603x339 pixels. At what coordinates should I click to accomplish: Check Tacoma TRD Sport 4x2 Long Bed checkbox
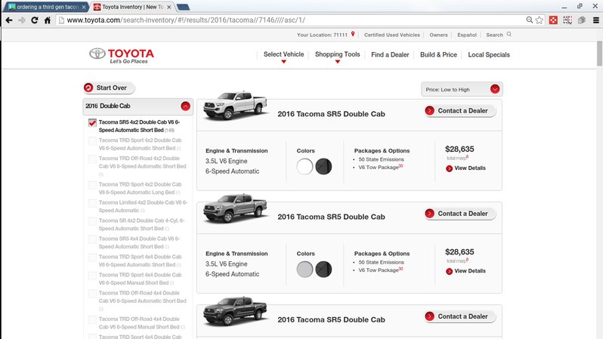[92, 185]
